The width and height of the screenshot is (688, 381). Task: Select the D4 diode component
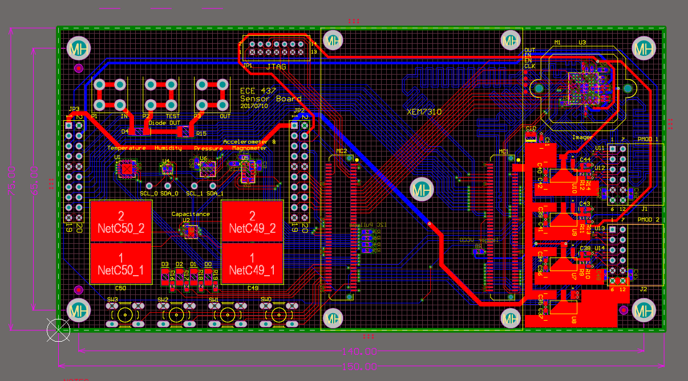click(136, 132)
